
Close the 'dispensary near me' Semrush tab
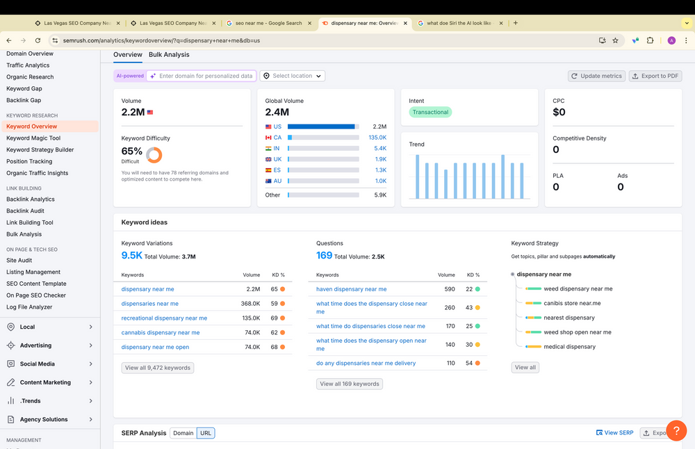(x=405, y=23)
